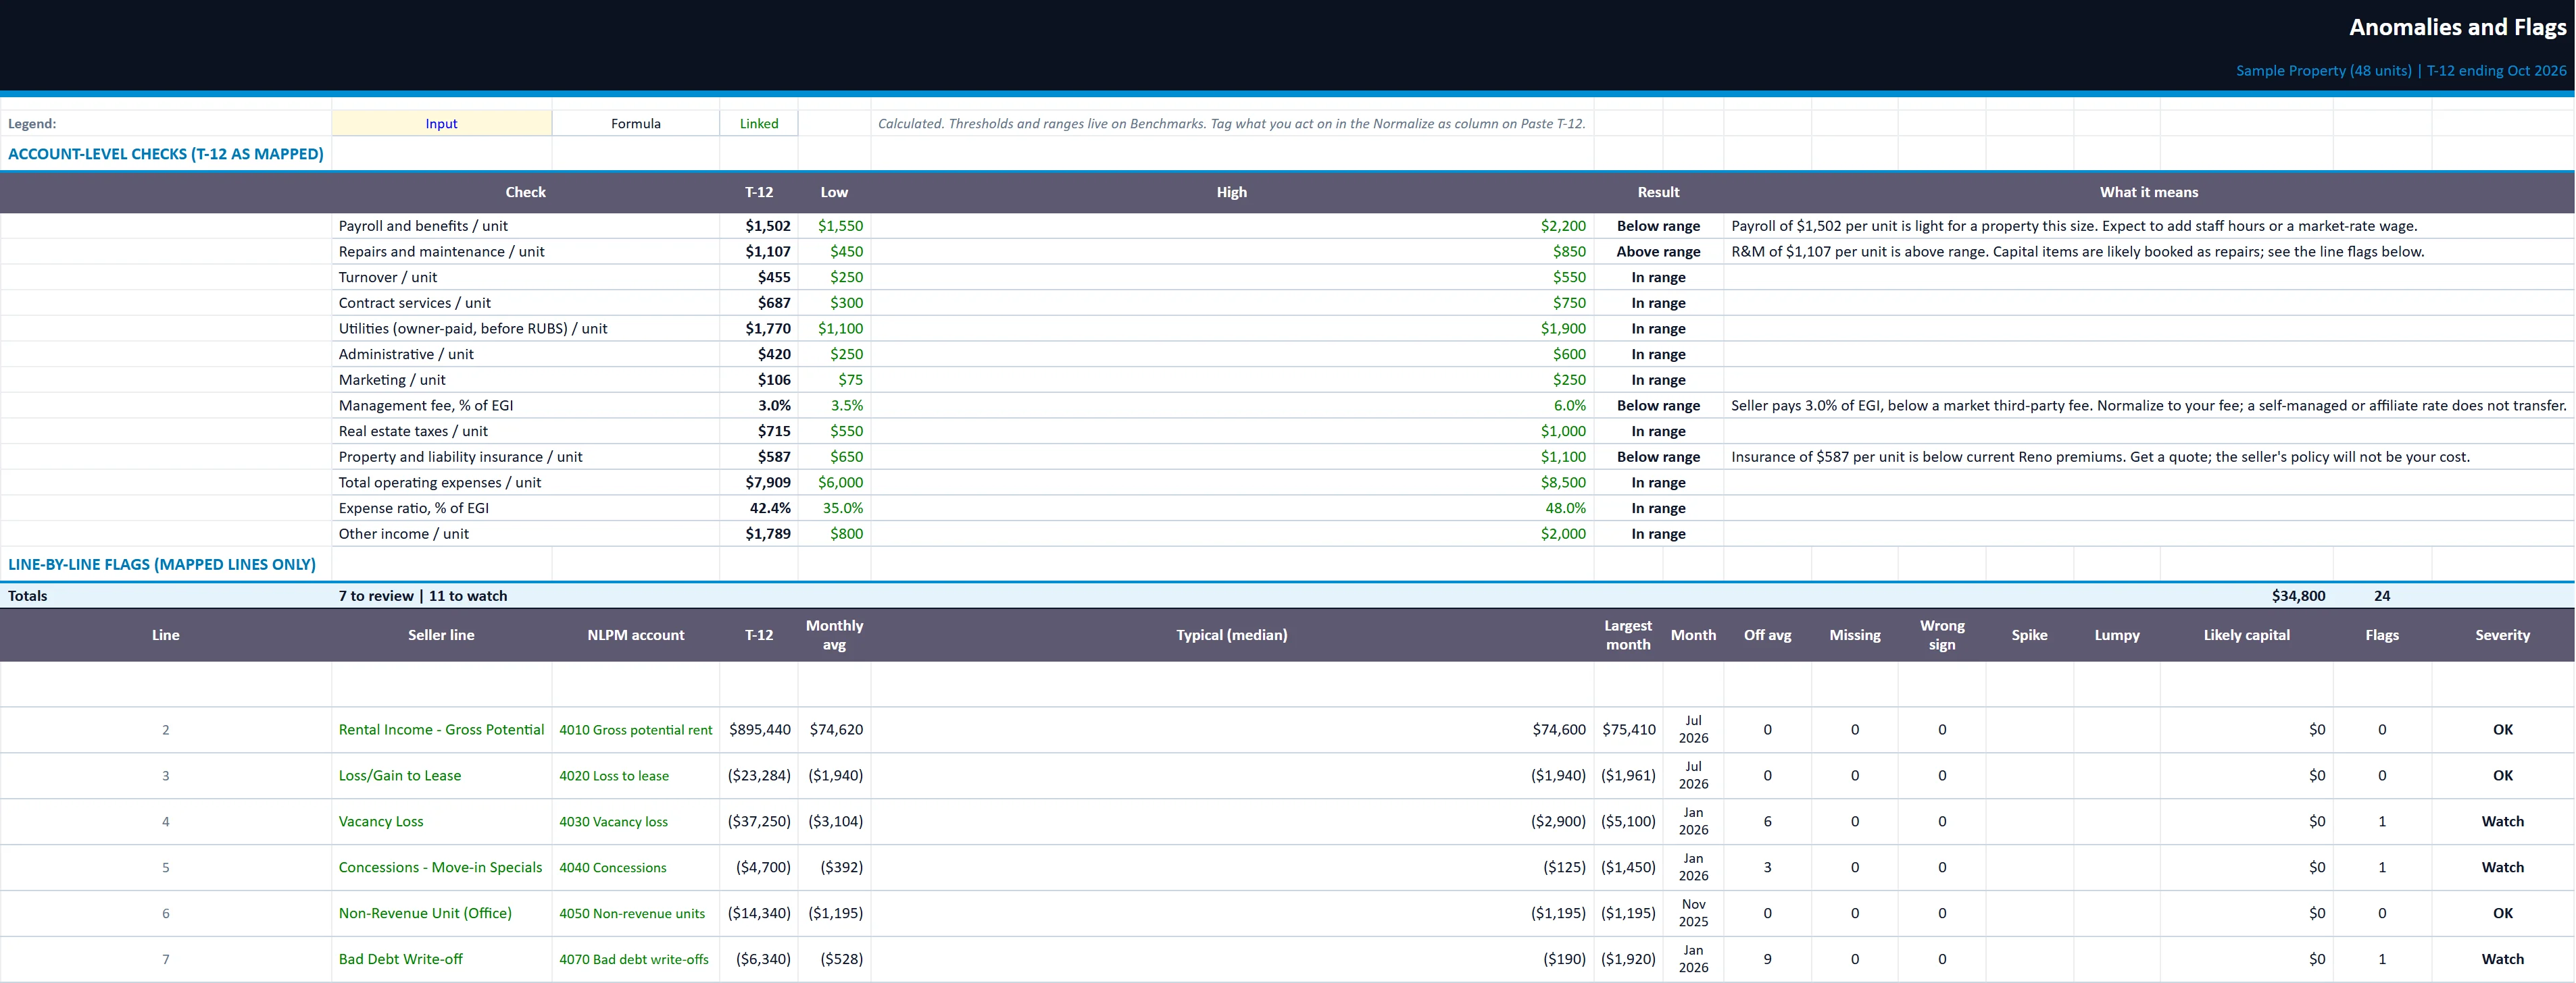The width and height of the screenshot is (2576, 983).
Task: Select the 'Anomalies and Flags' title
Action: click(x=2457, y=28)
